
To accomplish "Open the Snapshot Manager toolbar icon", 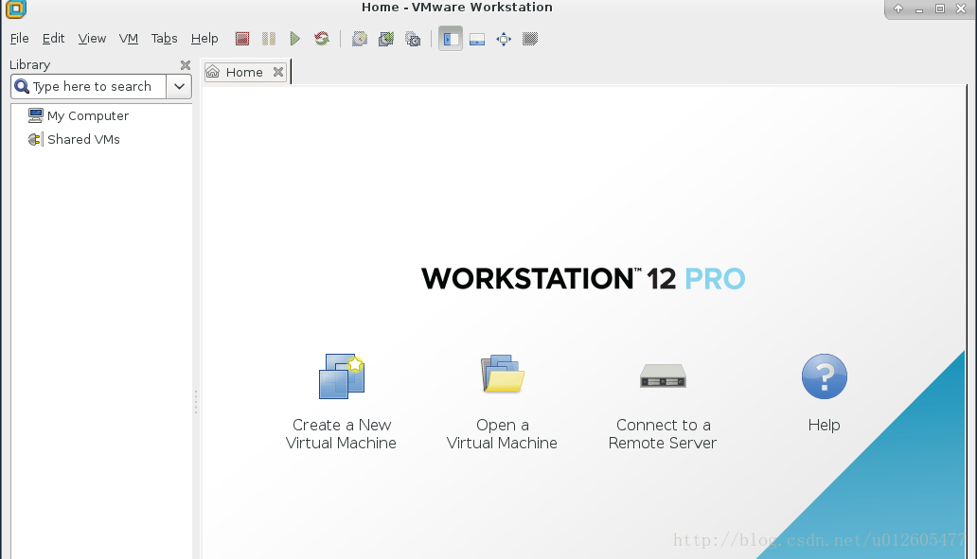I will (x=413, y=39).
